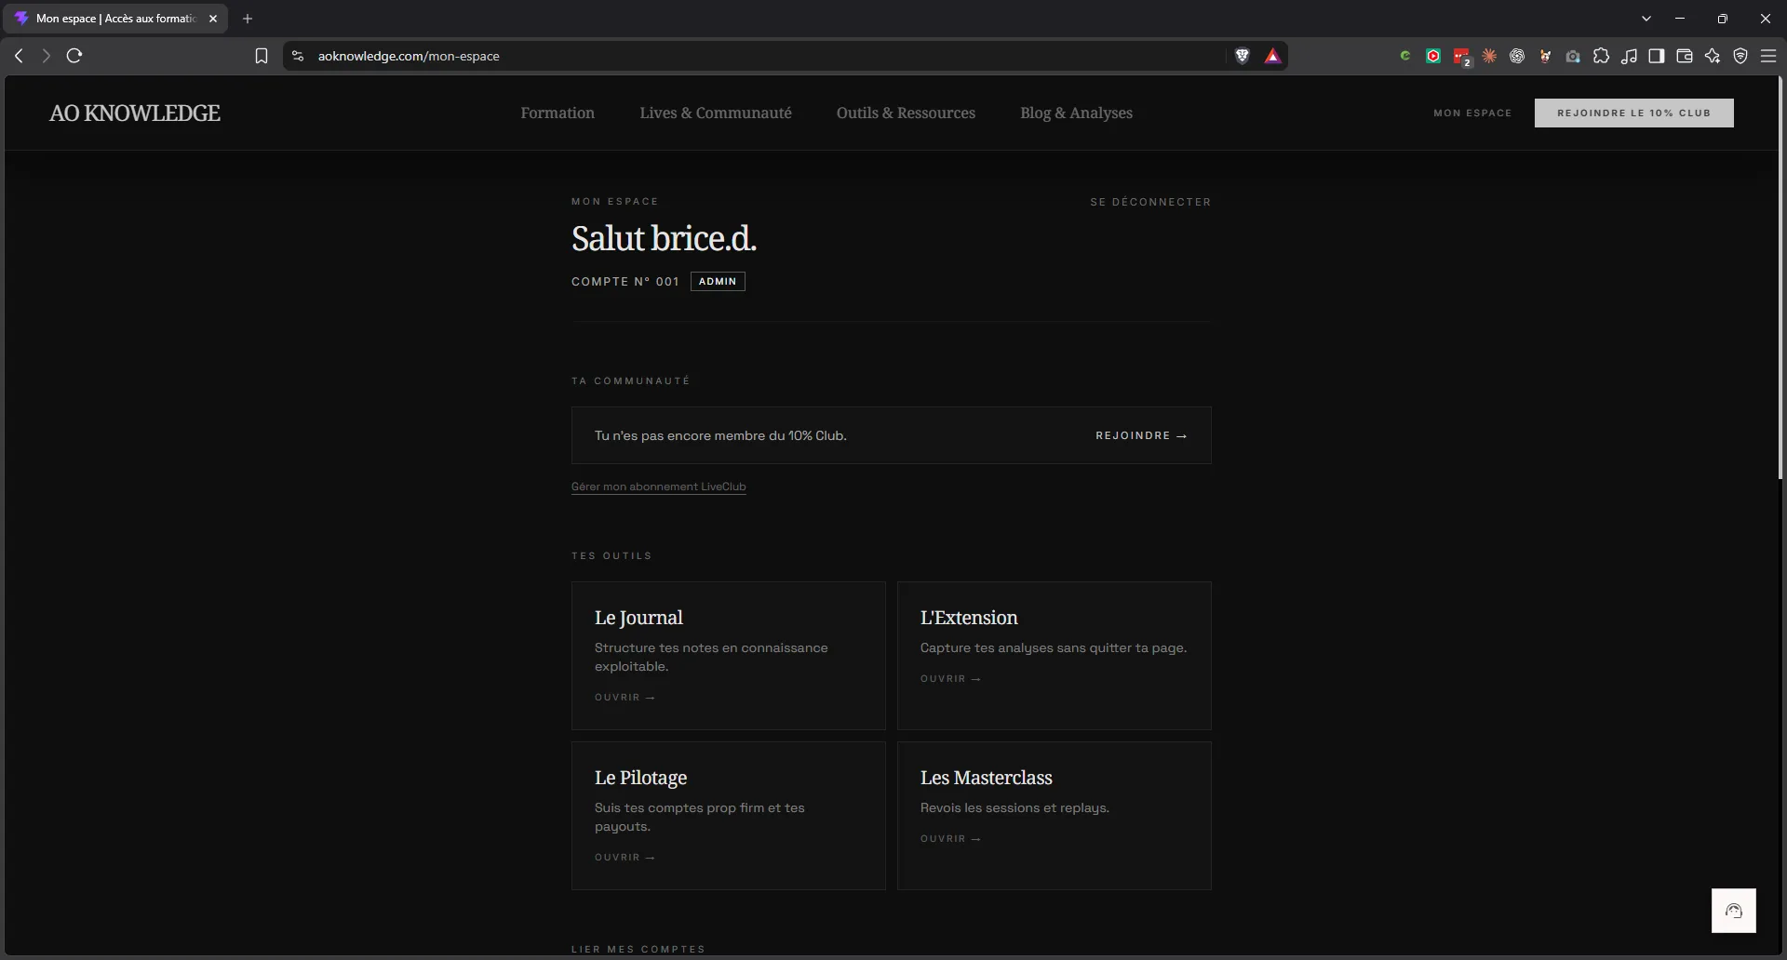1787x960 pixels.
Task: Open the browser hamburger menu
Action: point(1768,56)
